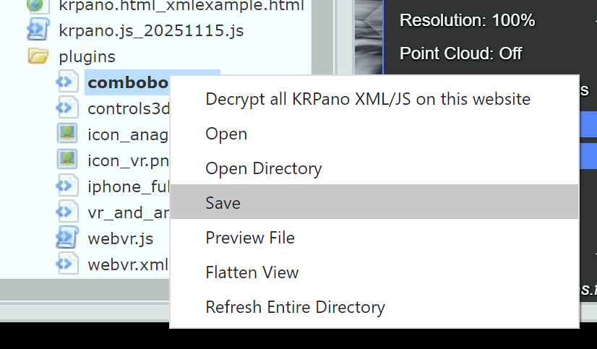Image resolution: width=597 pixels, height=349 pixels.
Task: Click Save in the context menu
Action: pyautogui.click(x=223, y=203)
